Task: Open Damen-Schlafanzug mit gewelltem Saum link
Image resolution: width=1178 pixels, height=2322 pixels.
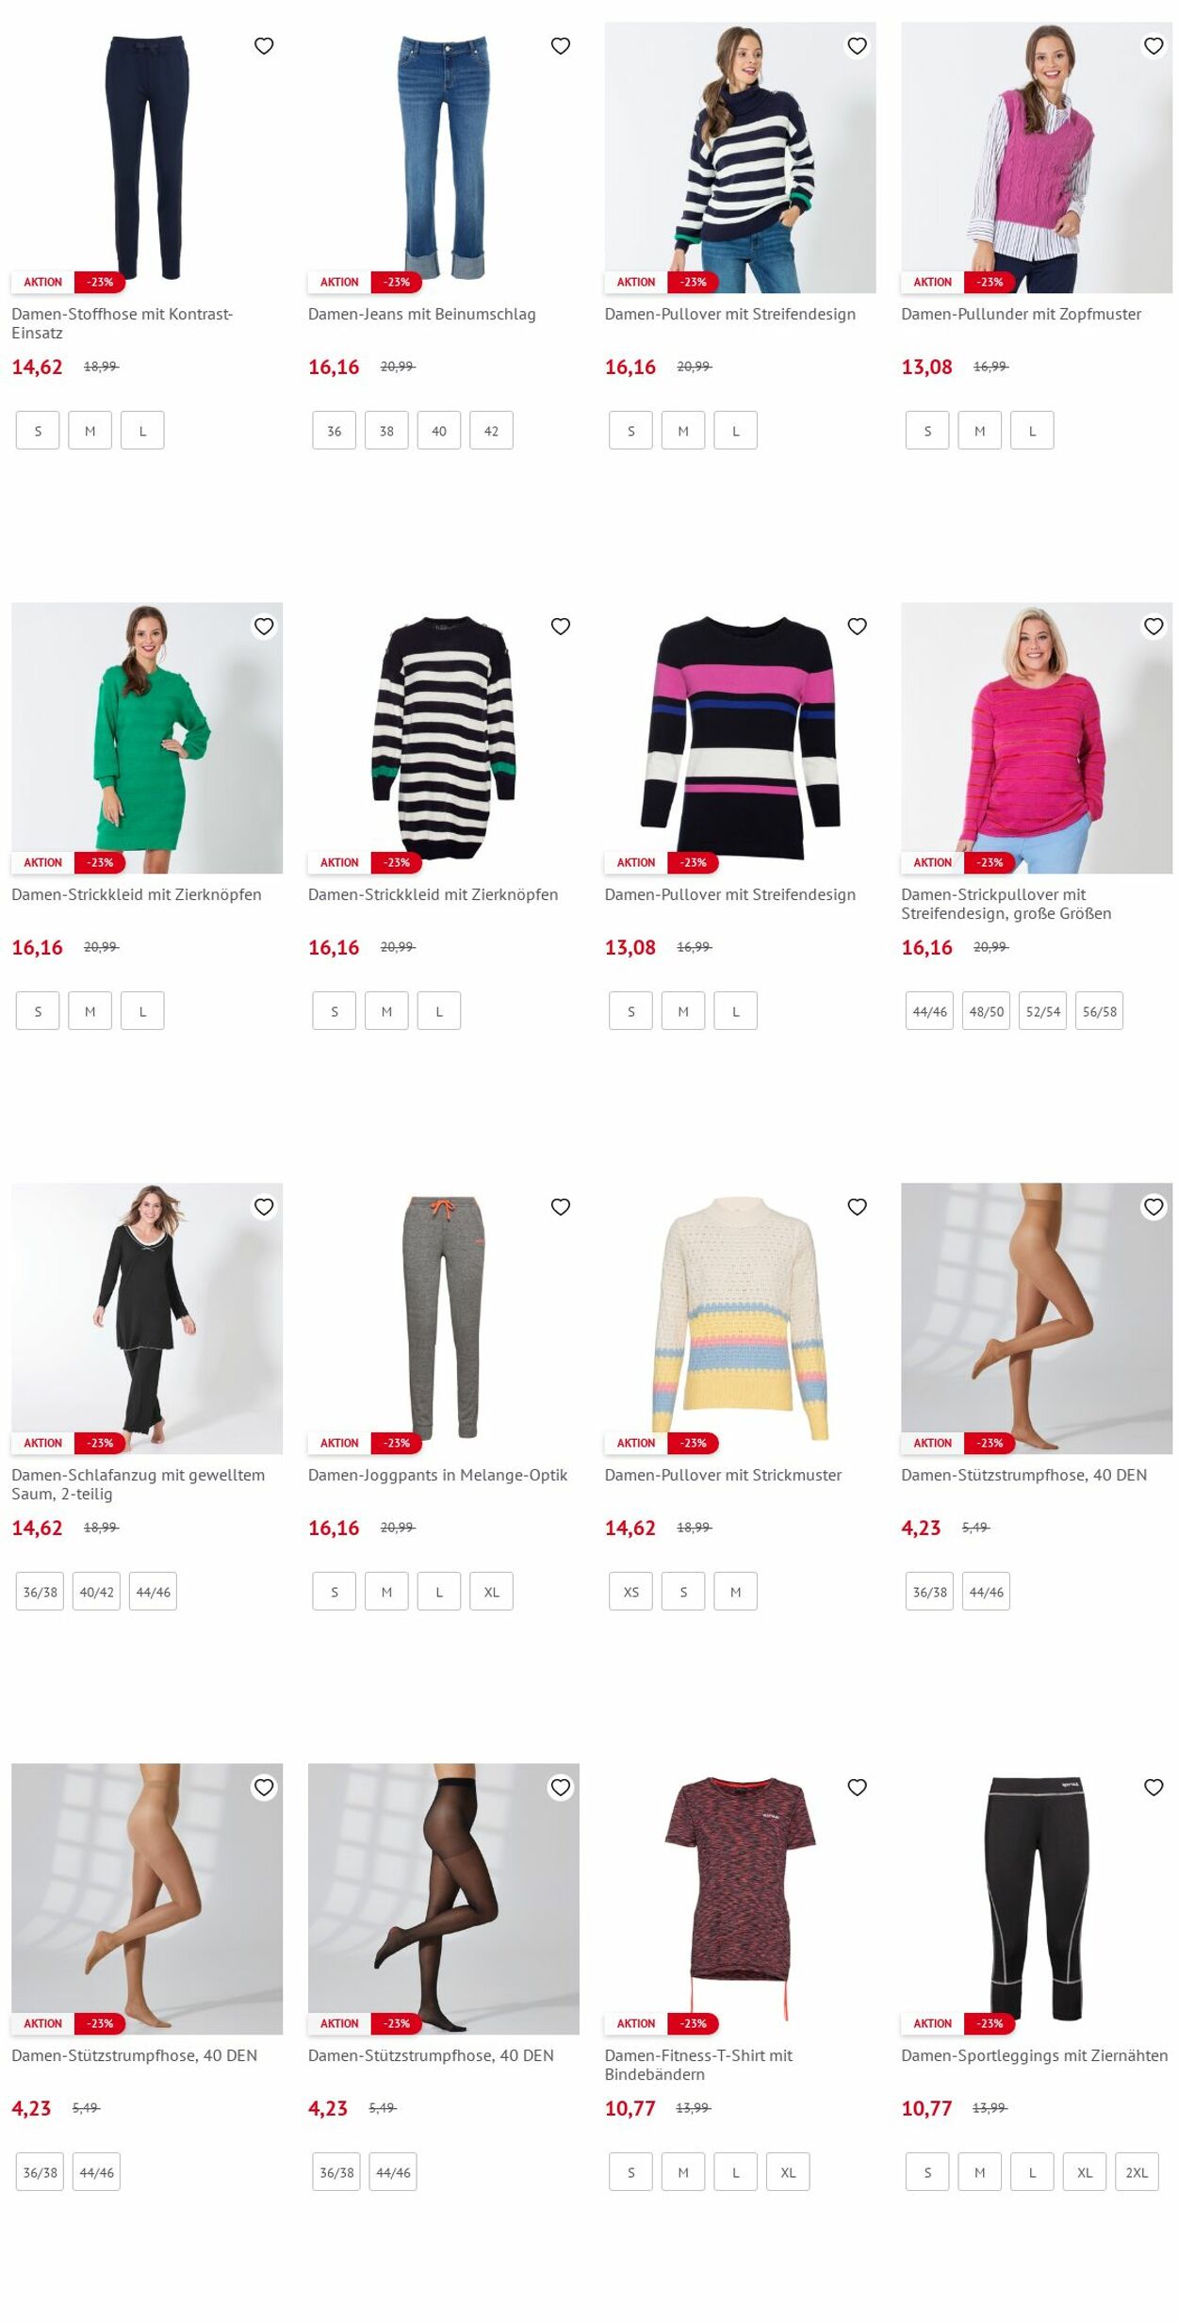Action: [x=138, y=1484]
